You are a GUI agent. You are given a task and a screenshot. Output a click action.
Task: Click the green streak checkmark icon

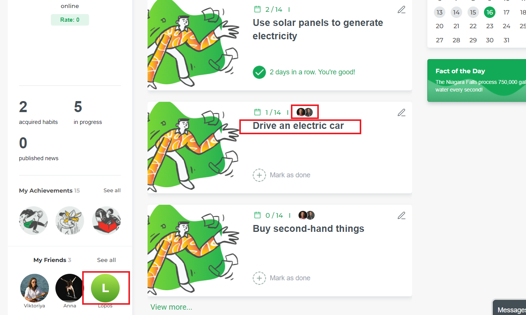(259, 72)
